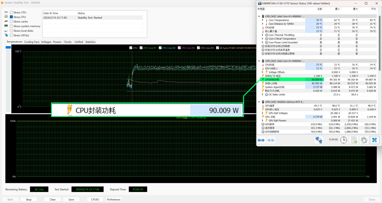Expand the Core Temperatures row
This screenshot has width=382, height=203.
coord(262,20)
